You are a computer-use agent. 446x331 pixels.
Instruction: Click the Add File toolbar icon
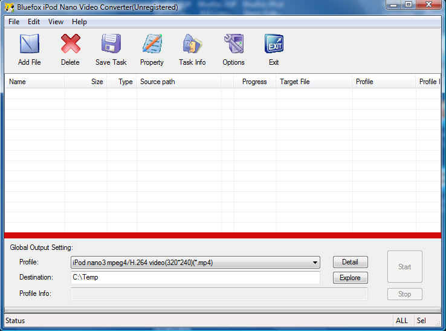(x=29, y=44)
